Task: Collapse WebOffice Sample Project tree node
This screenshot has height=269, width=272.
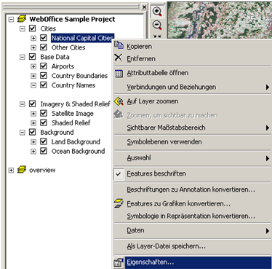Action: coord(11,19)
